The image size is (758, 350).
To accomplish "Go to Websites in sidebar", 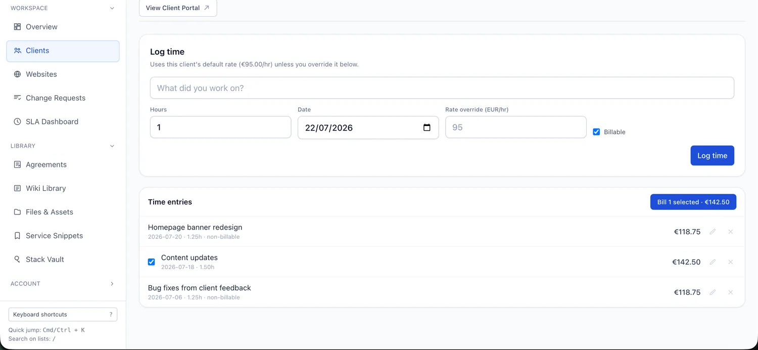I will point(63,74).
